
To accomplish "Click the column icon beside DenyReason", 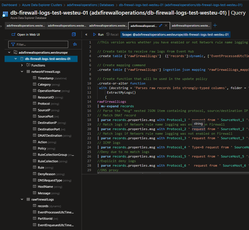I will 35,174.
